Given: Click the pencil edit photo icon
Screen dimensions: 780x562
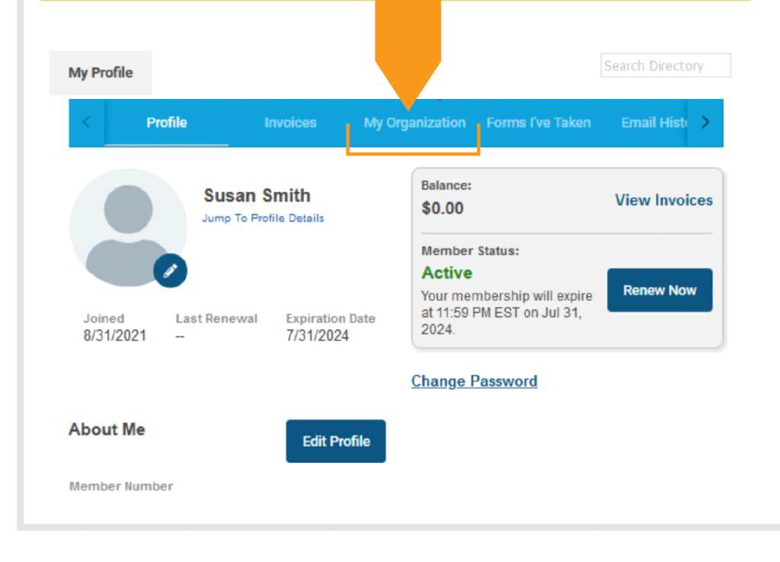Looking at the screenshot, I should click(170, 270).
